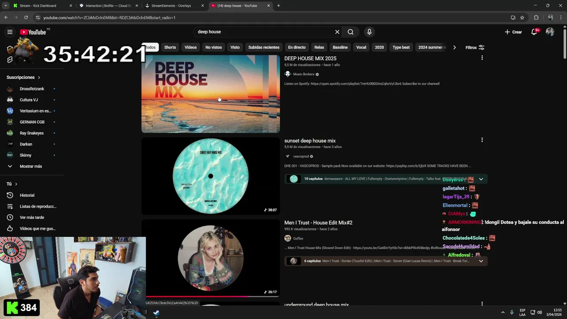Select the Type beat filter chip
The width and height of the screenshot is (567, 319).
(x=401, y=47)
